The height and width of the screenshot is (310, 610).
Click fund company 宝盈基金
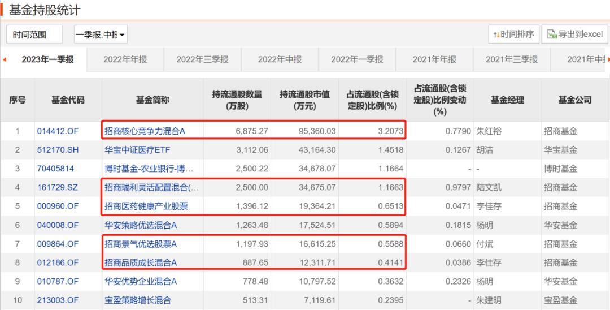(x=561, y=300)
